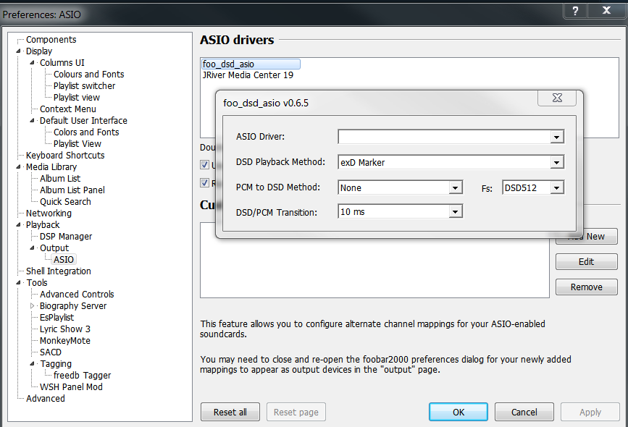Select Colors and Fonts under Default UI
The height and width of the screenshot is (427, 628).
pyautogui.click(x=86, y=132)
